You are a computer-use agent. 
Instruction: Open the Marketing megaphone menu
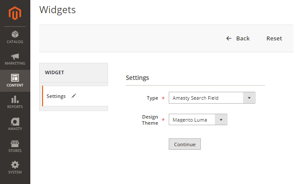tap(15, 59)
